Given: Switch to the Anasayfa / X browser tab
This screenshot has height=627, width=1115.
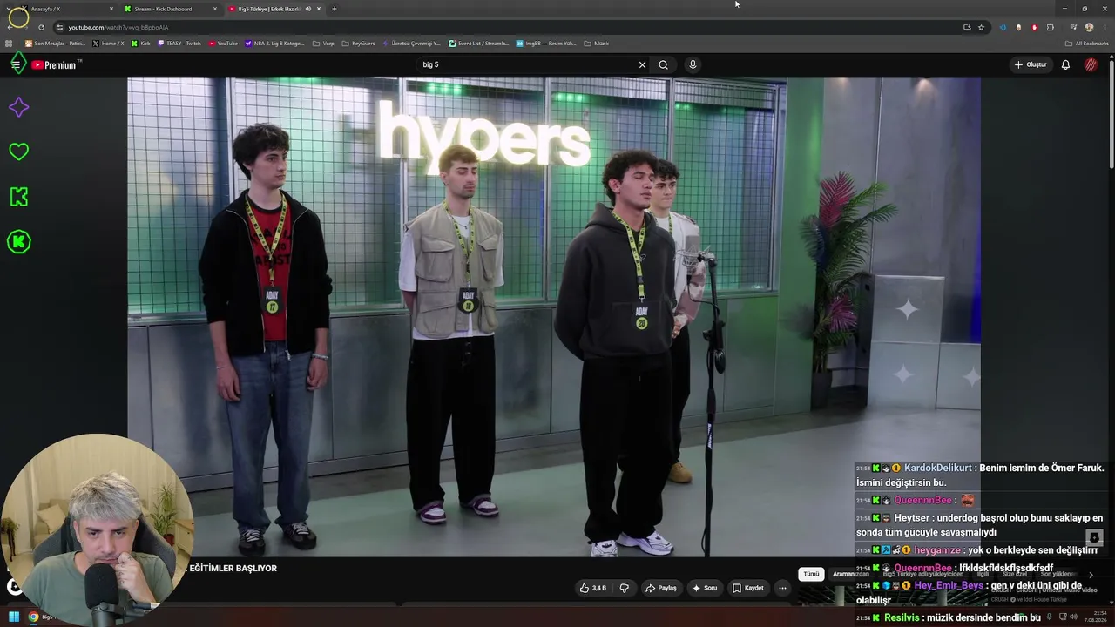Looking at the screenshot, I should pyautogui.click(x=65, y=9).
